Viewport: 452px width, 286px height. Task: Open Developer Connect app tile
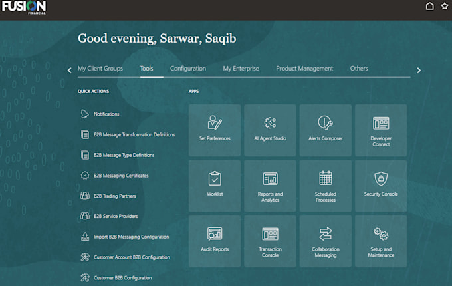click(x=381, y=130)
